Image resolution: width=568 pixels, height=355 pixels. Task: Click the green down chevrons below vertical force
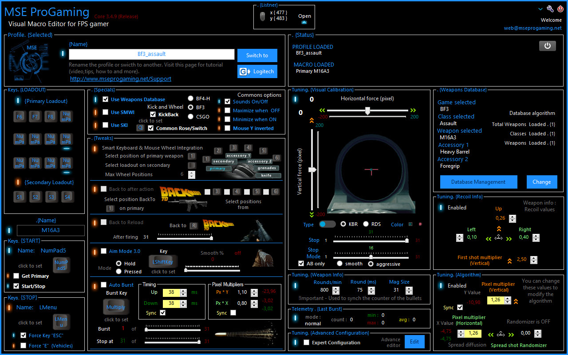pyautogui.click(x=312, y=214)
